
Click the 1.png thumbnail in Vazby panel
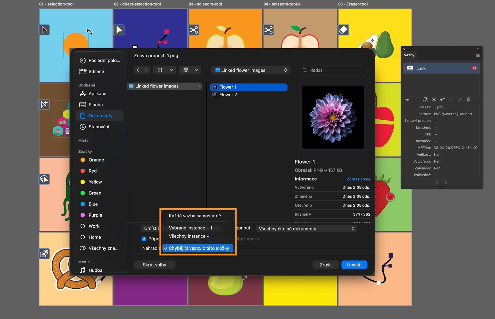coord(409,68)
